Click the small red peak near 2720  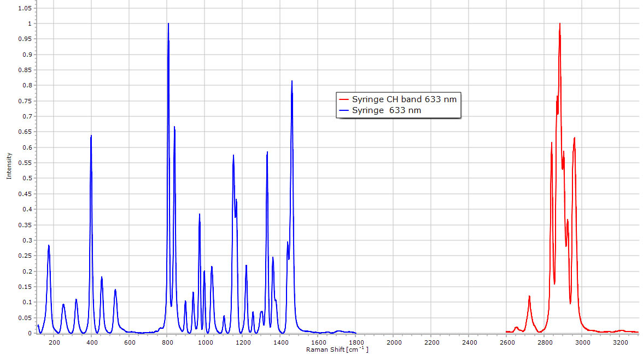tap(529, 297)
